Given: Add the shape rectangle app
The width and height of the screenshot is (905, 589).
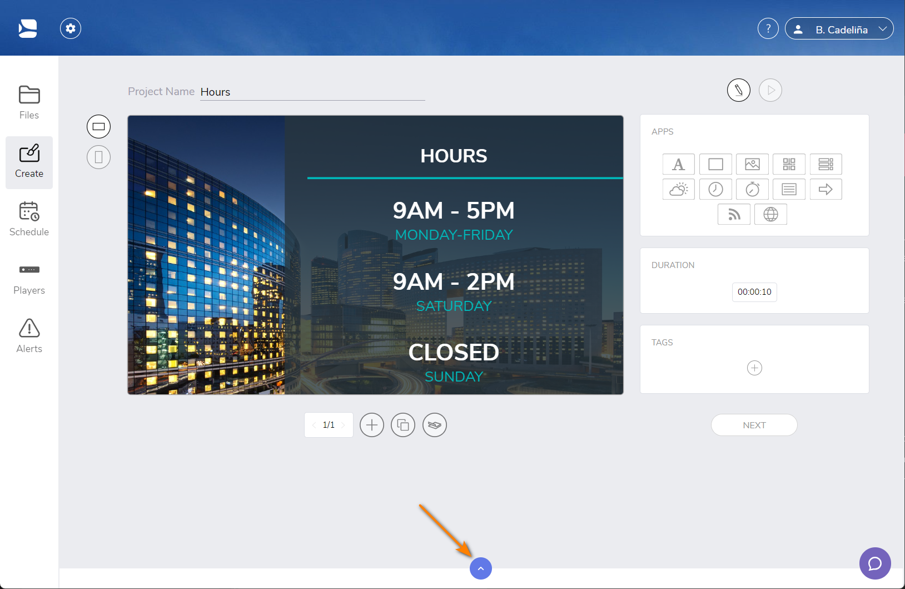Looking at the screenshot, I should click(x=715, y=164).
